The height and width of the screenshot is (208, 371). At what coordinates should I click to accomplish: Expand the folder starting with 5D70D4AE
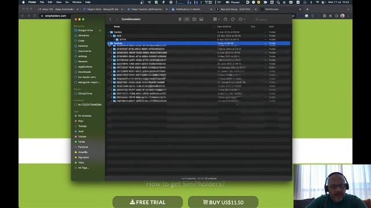coord(112,60)
